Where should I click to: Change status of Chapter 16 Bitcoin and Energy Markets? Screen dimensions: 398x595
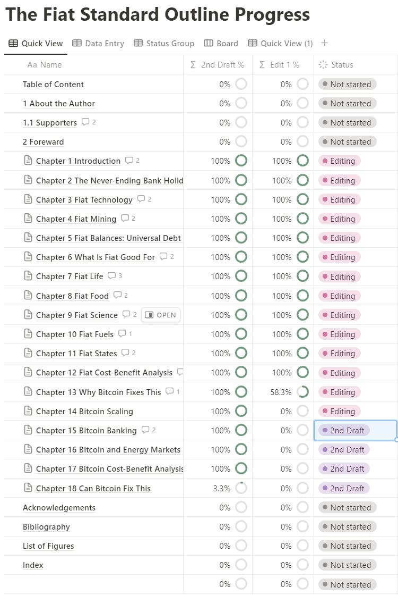344,450
